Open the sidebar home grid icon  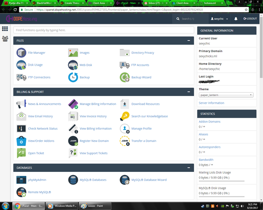[5, 29]
